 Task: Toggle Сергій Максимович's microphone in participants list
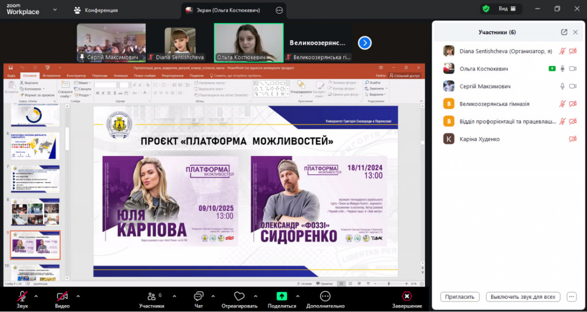pos(563,86)
